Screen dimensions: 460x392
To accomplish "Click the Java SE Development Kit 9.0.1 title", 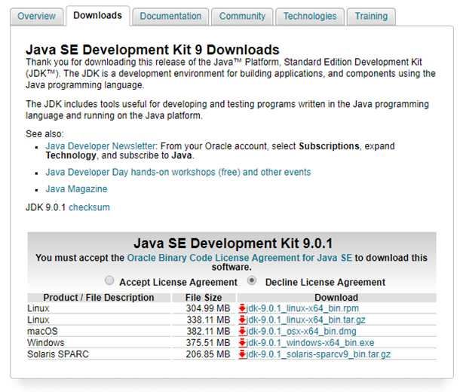I will (233, 243).
